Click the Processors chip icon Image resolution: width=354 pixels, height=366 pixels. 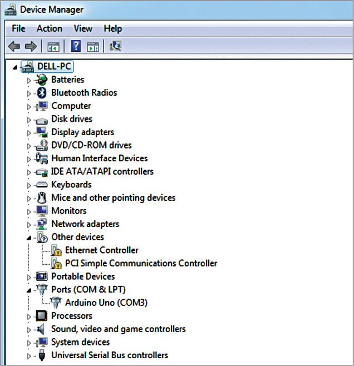pos(42,316)
